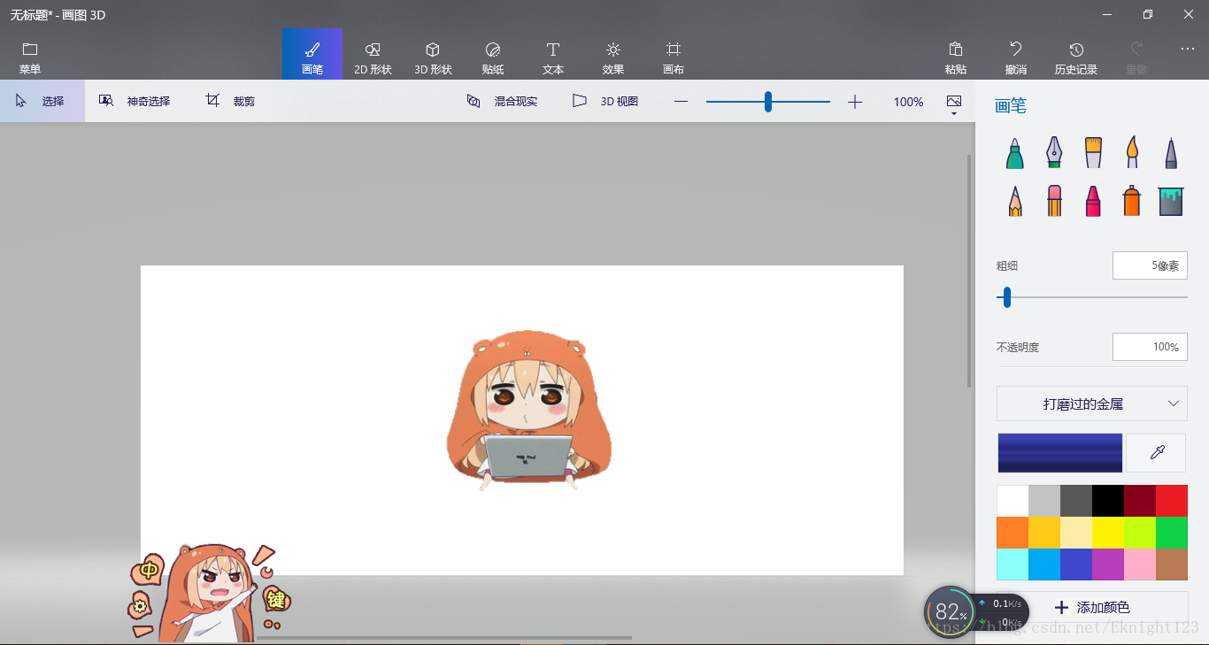Screen dimensions: 1209x645
Task: Expand the 打磨过的金属 material dropdown
Action: pyautogui.click(x=1092, y=403)
